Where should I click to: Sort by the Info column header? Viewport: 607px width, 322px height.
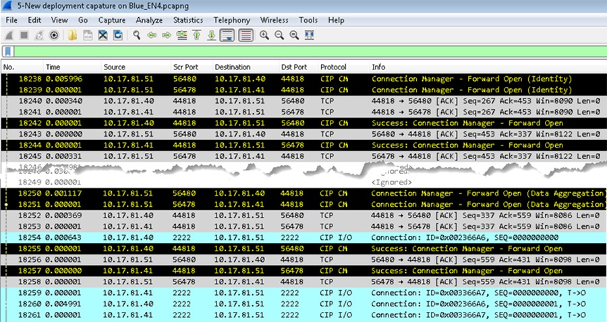(488, 67)
